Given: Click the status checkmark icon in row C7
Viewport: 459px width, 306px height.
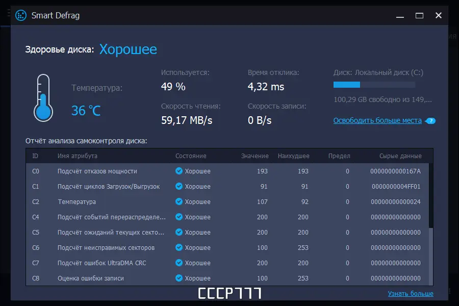Looking at the screenshot, I should click(x=179, y=263).
